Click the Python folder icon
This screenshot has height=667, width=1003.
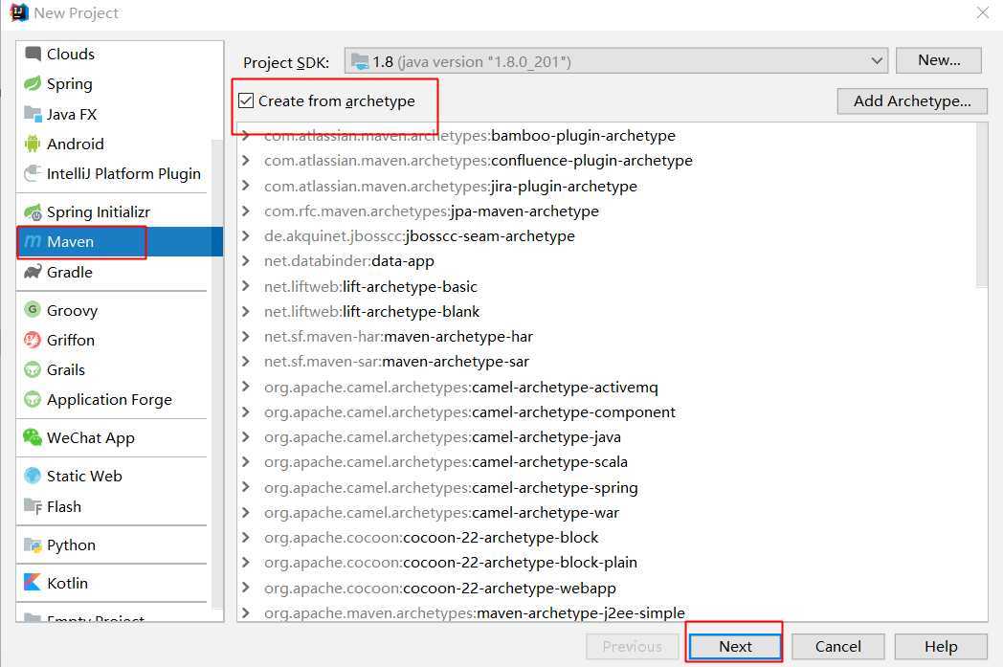33,545
